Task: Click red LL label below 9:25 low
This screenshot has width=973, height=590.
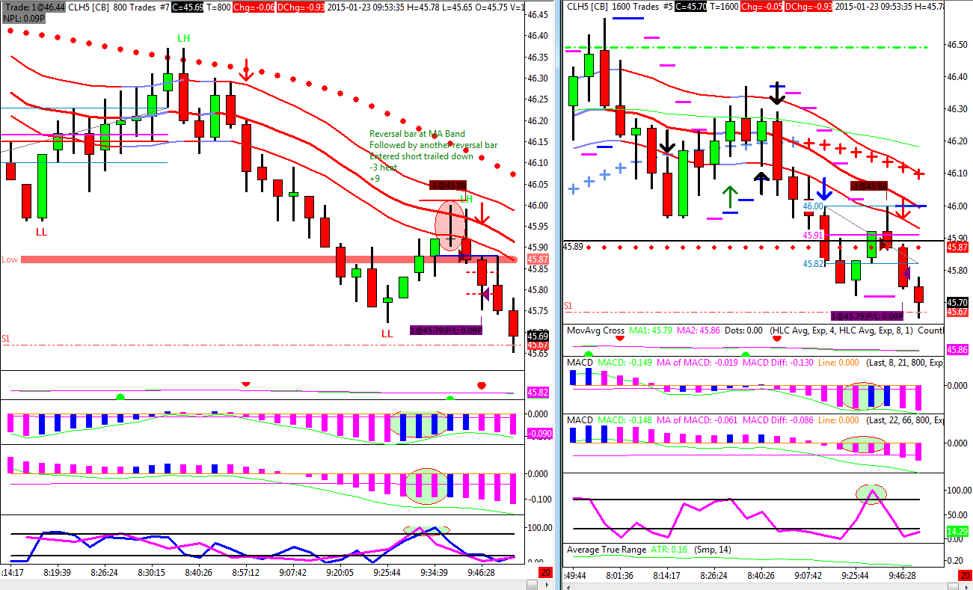Action: click(387, 333)
